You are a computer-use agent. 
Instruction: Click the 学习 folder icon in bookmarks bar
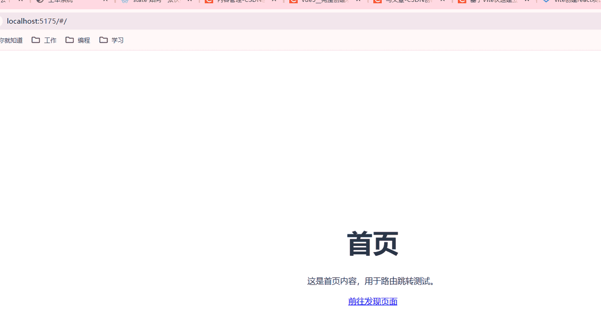103,40
